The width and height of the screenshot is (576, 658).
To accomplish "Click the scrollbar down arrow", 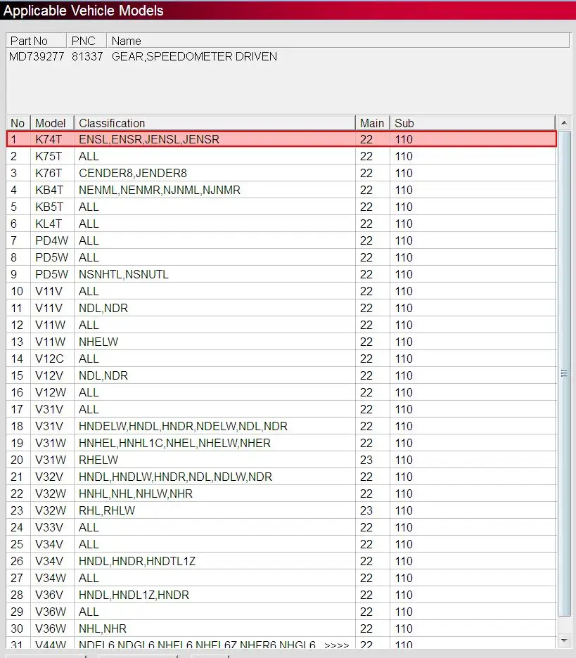I will [x=563, y=640].
